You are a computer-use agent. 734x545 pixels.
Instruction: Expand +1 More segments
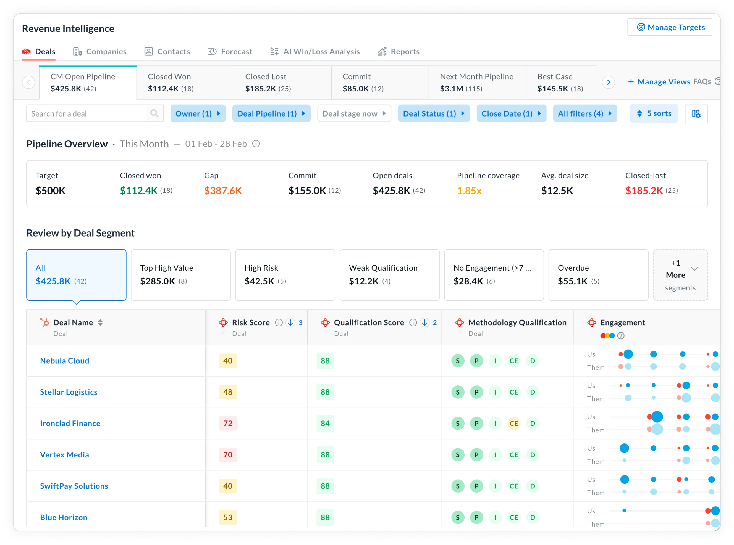tap(680, 274)
